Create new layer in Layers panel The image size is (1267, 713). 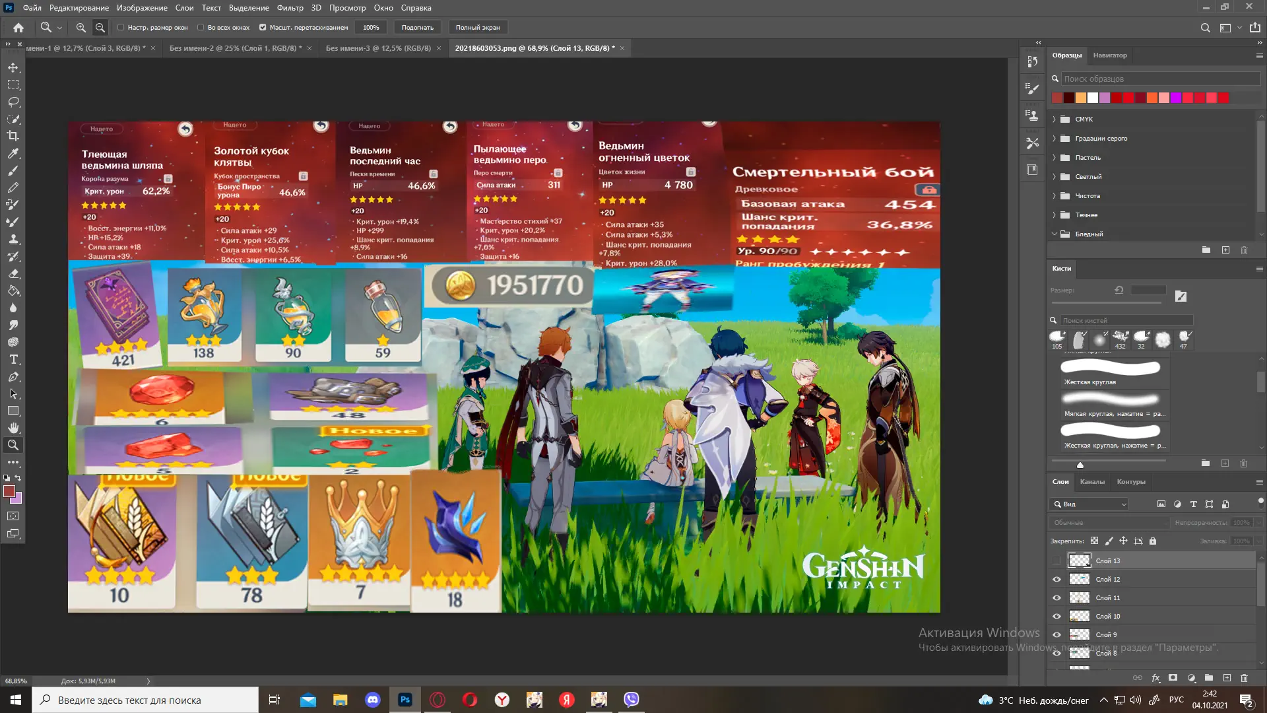pos(1227,678)
